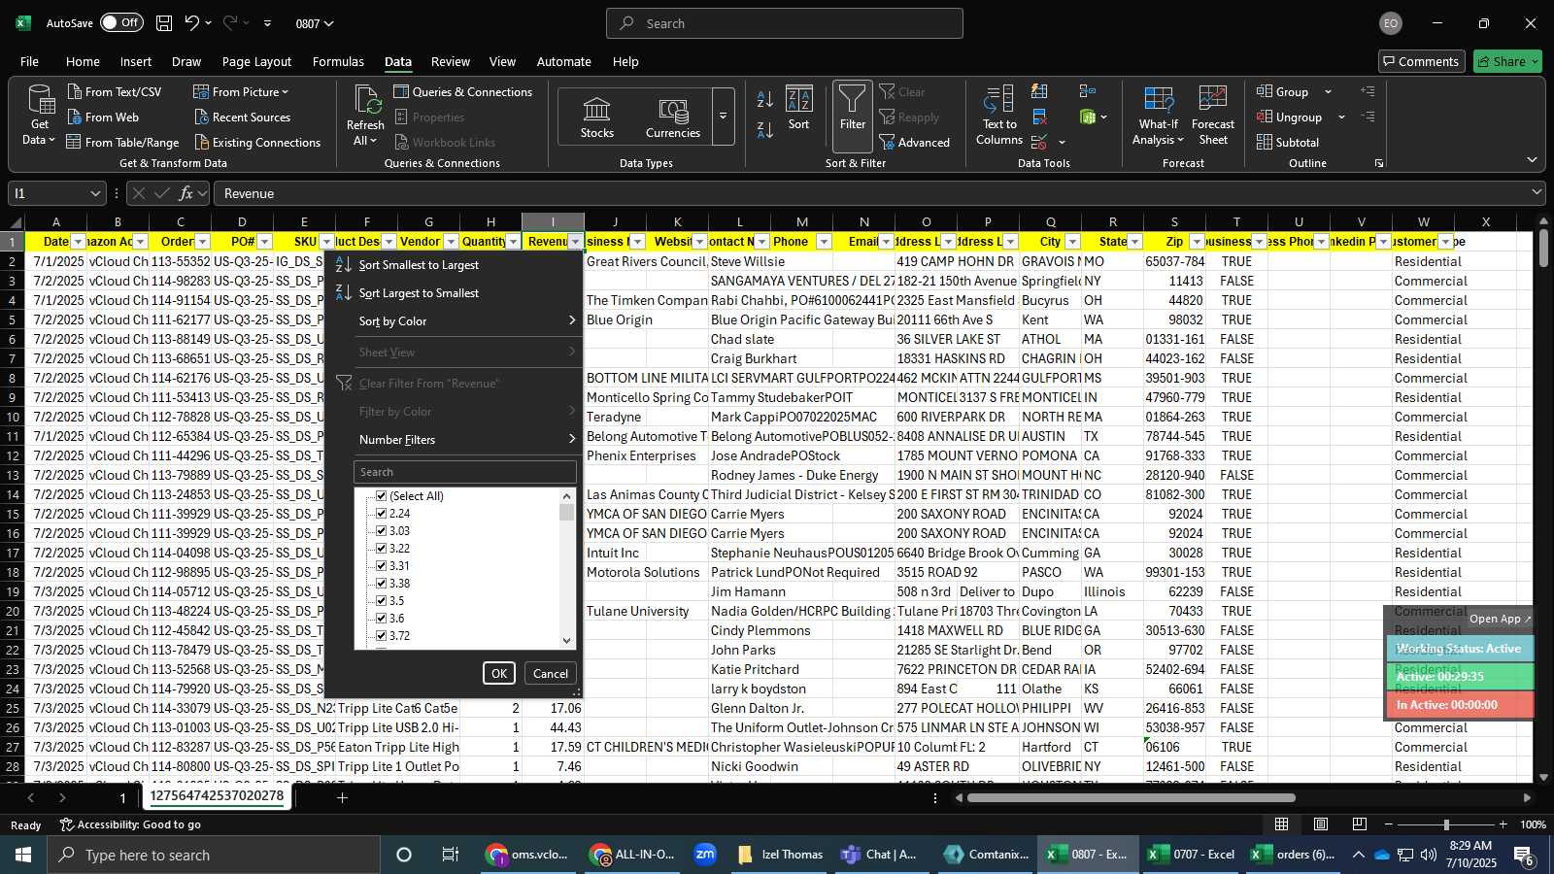
Task: Click the zoom in plus button
Action: [1503, 824]
